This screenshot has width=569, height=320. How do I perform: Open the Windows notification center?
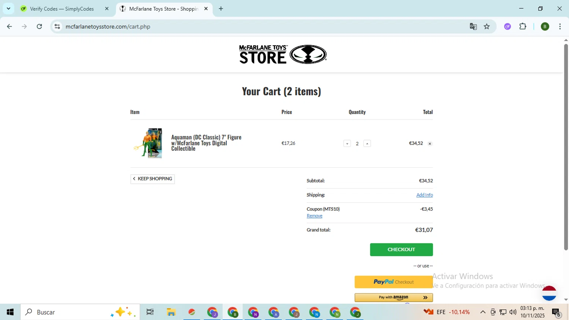point(556,312)
